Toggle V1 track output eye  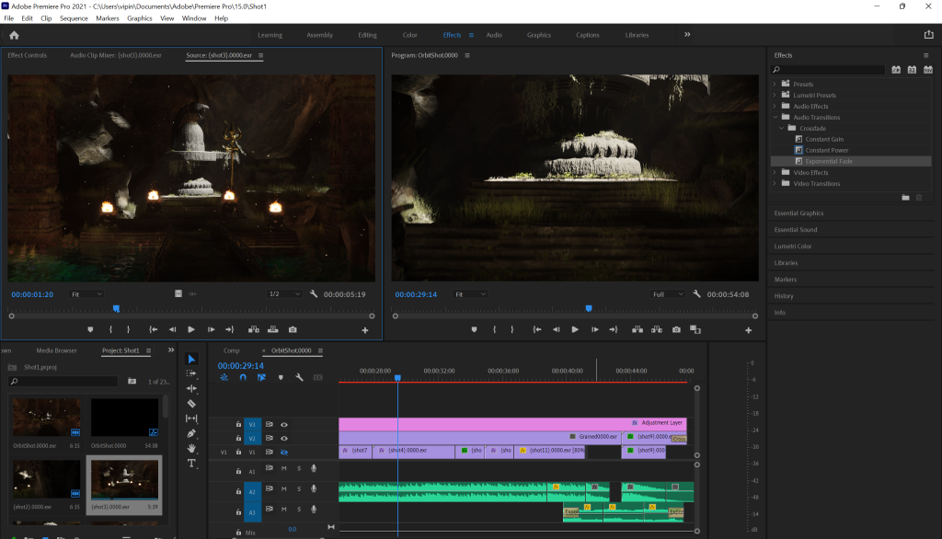[284, 453]
